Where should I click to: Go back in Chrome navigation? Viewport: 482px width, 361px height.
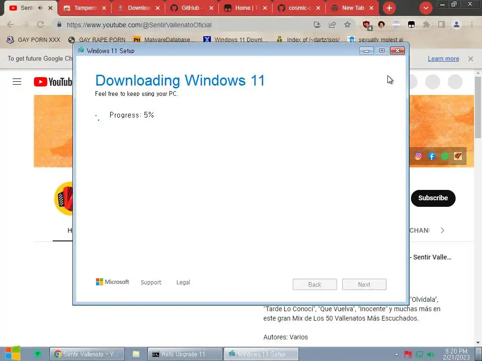[x=10, y=25]
